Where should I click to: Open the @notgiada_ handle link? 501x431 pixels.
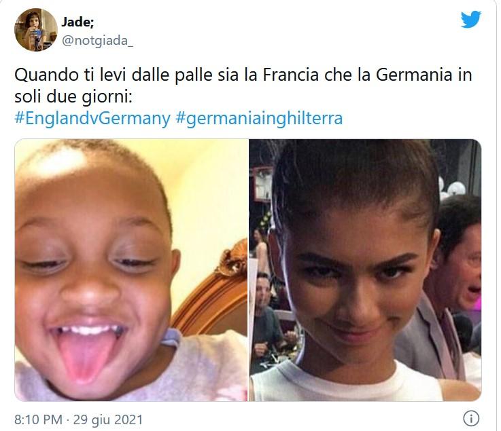coord(97,41)
